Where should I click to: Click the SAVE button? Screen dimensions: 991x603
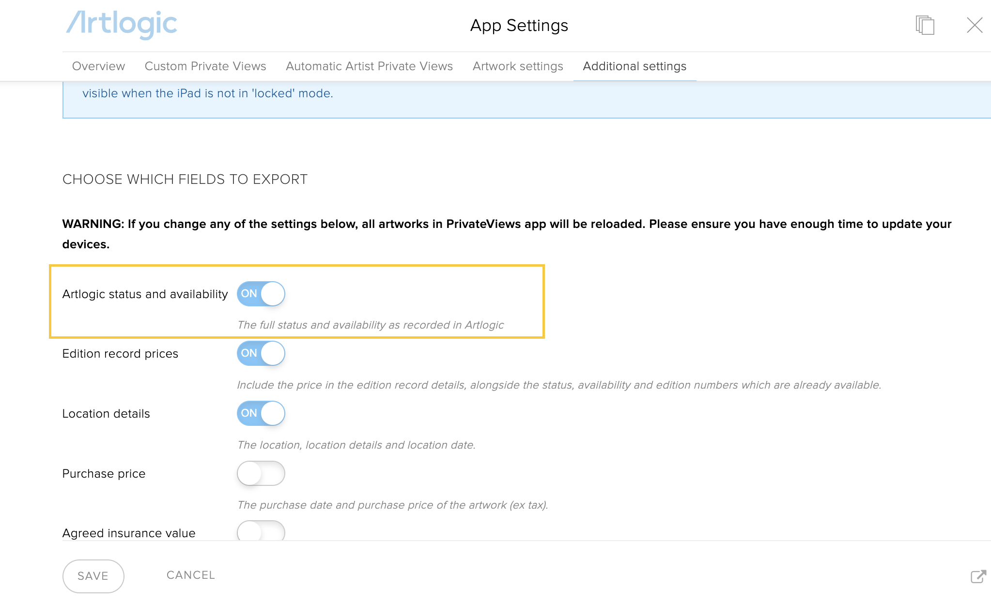[93, 576]
